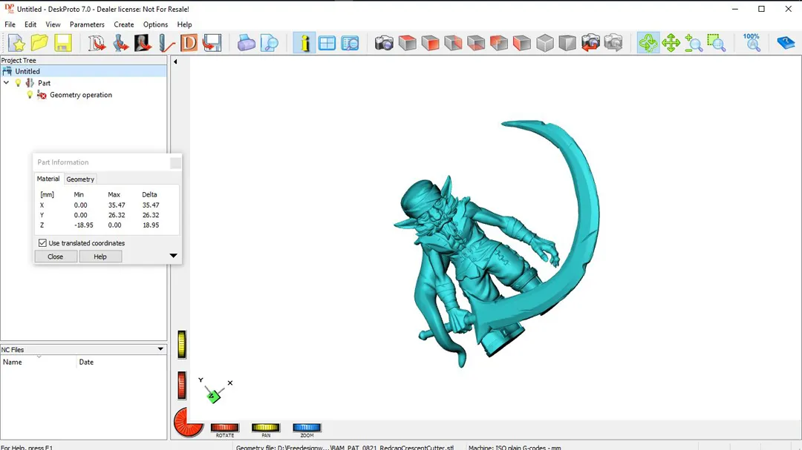Select the fifth cube view icon (faint red rear face)

click(x=499, y=43)
